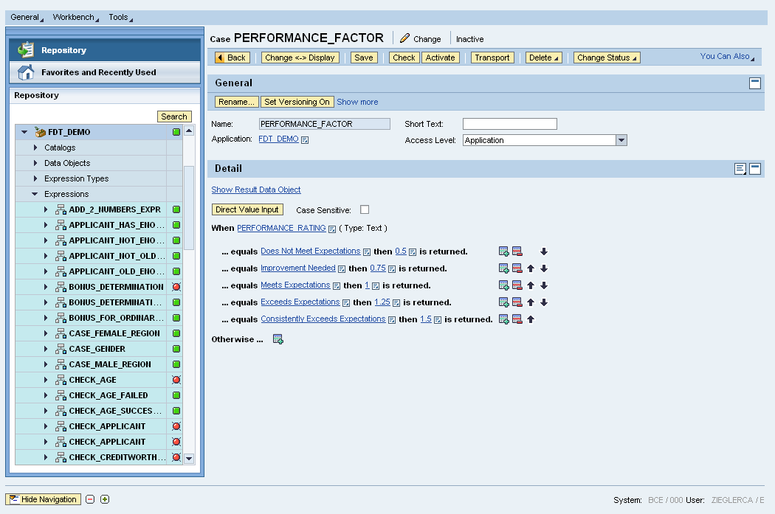Expand the Catalogs tree node
The image size is (775, 514).
(x=35, y=147)
